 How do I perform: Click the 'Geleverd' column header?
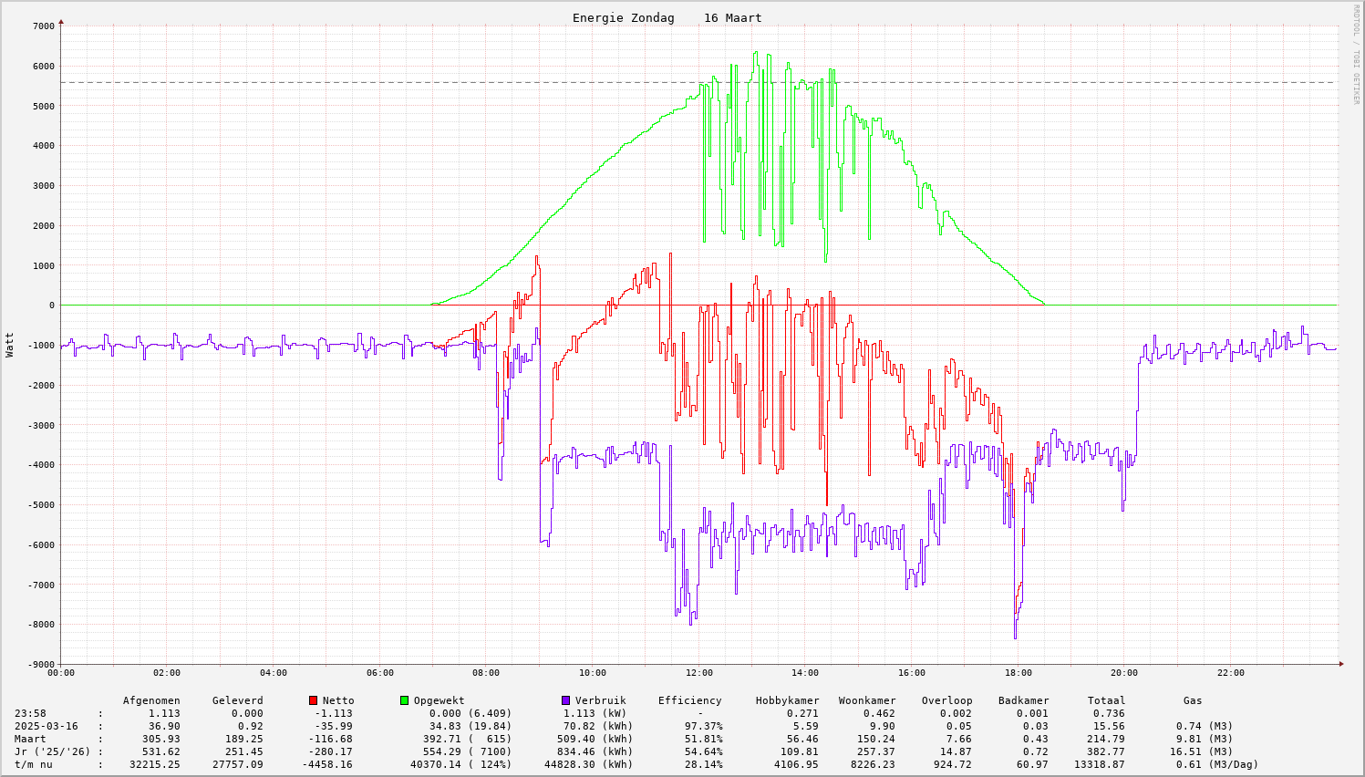pyautogui.click(x=237, y=700)
